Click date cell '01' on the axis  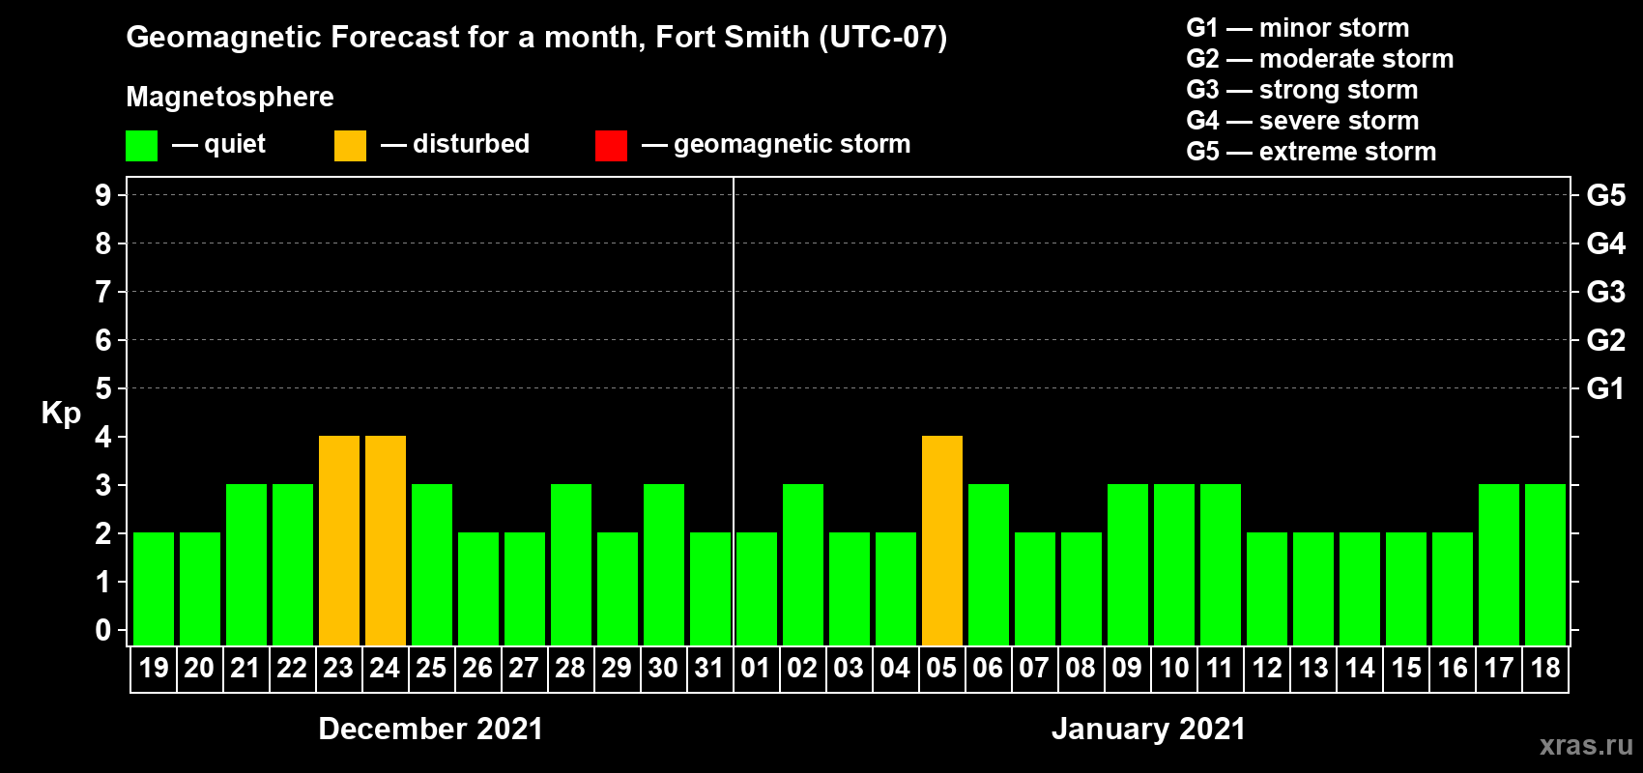point(757,669)
